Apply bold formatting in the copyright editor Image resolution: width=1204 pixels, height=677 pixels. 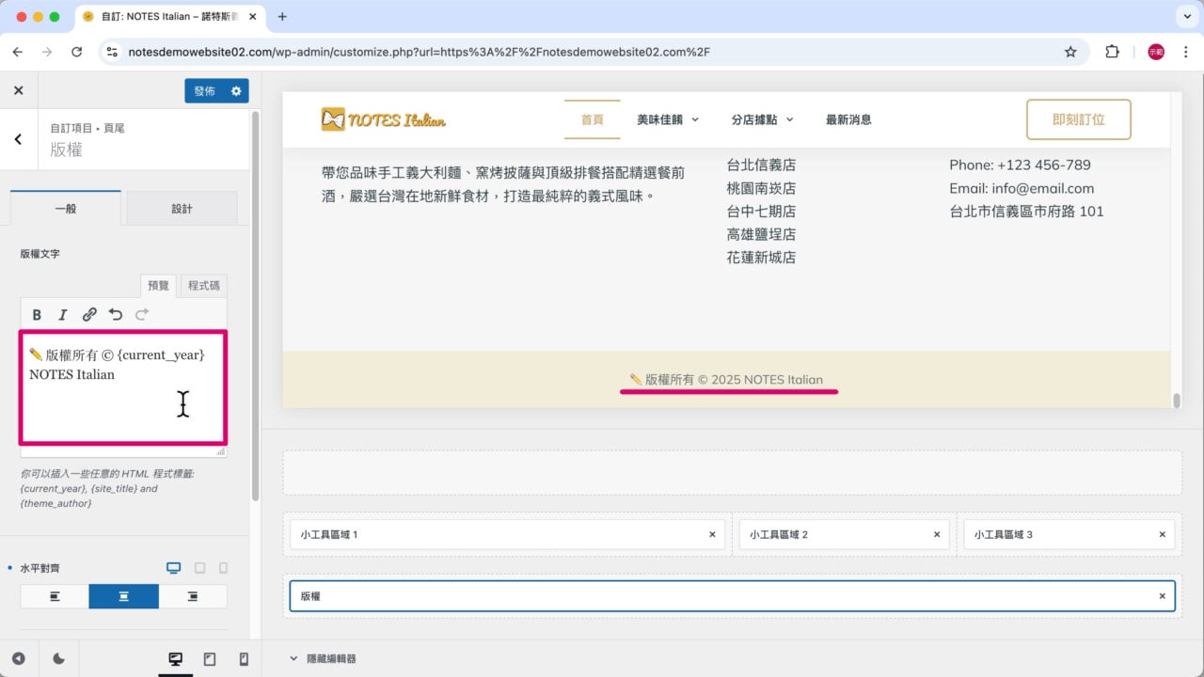[x=37, y=314]
